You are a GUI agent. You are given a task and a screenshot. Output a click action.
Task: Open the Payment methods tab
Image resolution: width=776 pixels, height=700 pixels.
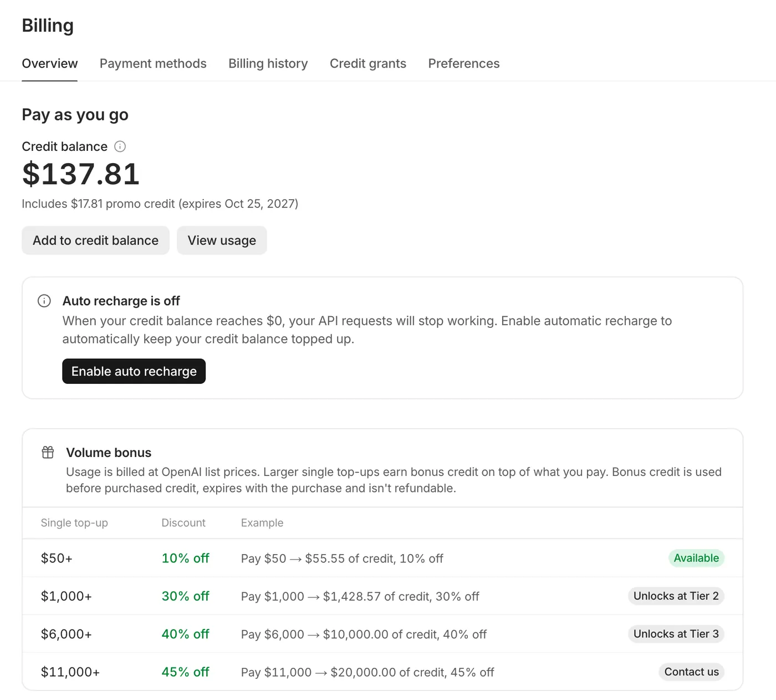click(x=153, y=63)
